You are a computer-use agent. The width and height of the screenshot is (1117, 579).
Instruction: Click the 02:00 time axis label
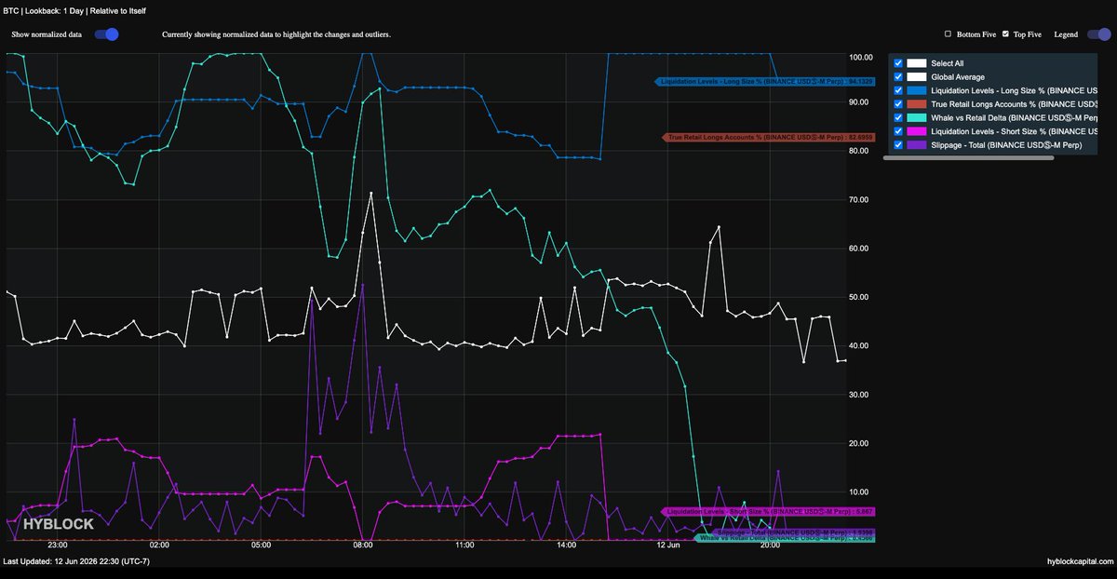tap(159, 545)
